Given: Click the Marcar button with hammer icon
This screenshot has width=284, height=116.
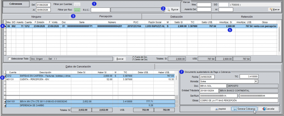Looking at the screenshot, I should click(274, 9).
